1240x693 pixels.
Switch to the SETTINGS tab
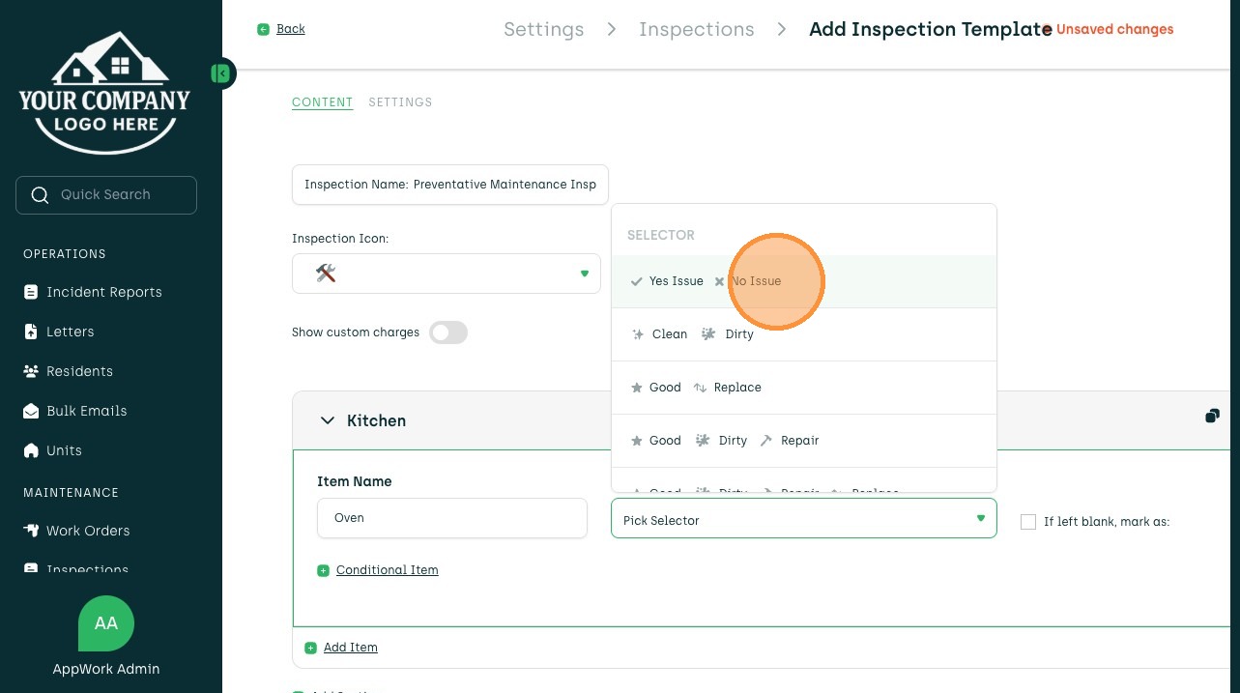pos(400,102)
